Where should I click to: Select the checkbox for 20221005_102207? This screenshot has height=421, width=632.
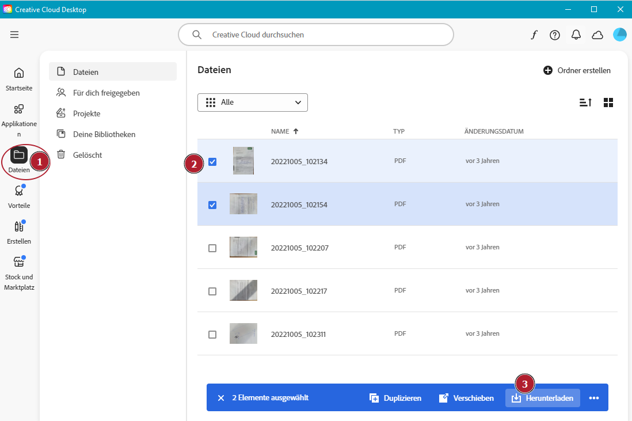pyautogui.click(x=212, y=248)
